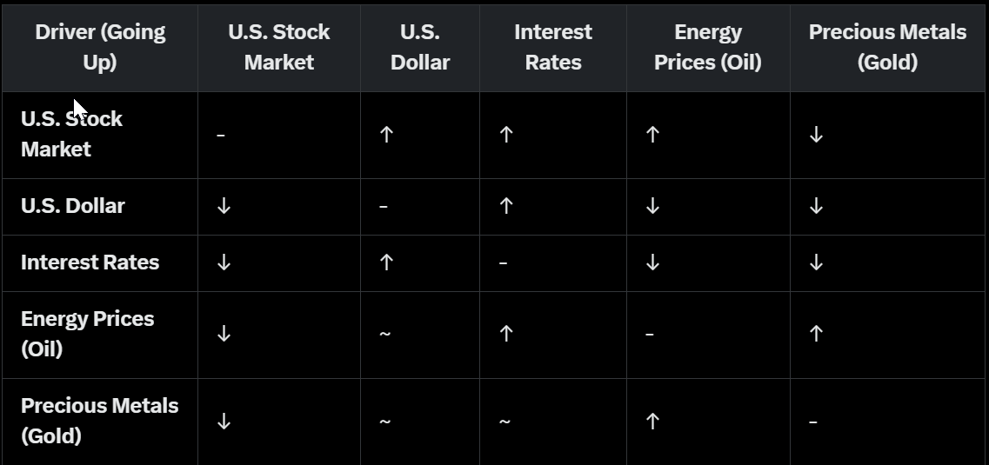Viewport: 989px width, 465px height.
Task: Click the Driver (Going Up) column header
Action: pyautogui.click(x=100, y=47)
